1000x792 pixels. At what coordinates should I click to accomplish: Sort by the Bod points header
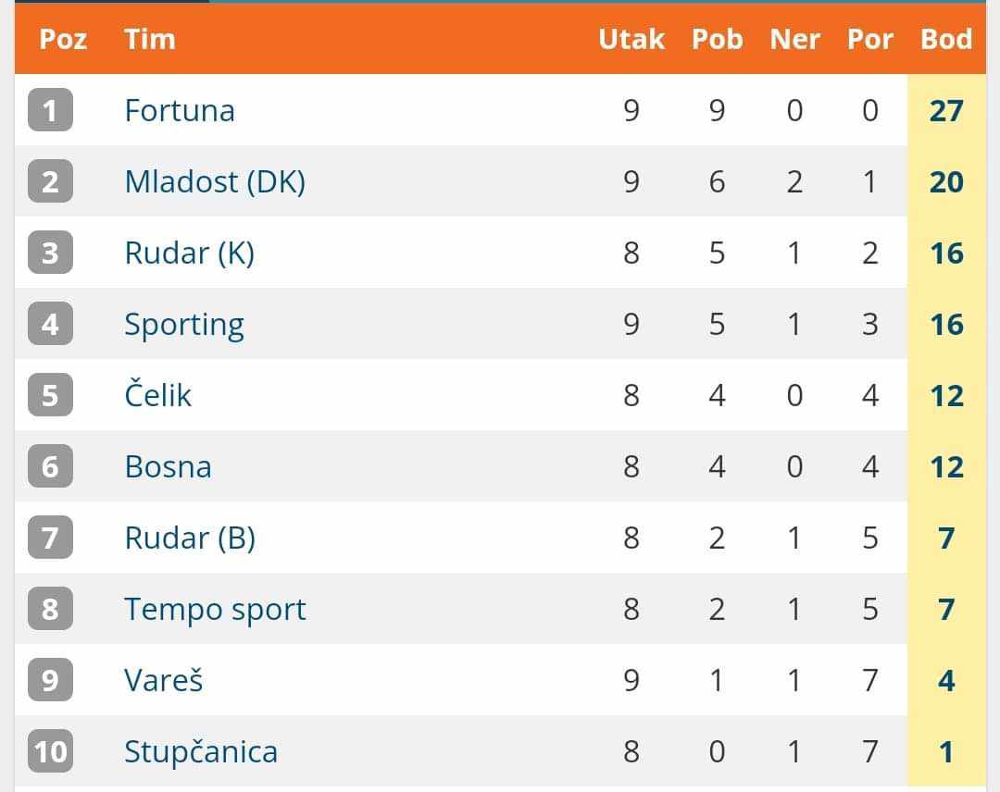tap(946, 40)
